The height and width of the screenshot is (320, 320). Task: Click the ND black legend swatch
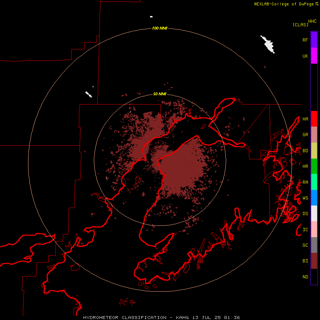pos(314,277)
